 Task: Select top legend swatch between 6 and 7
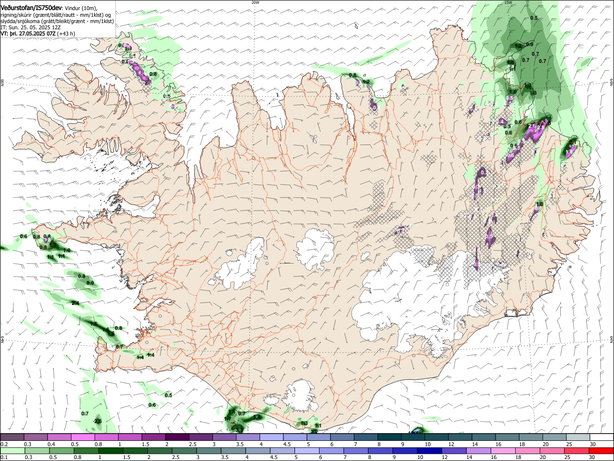point(342,437)
